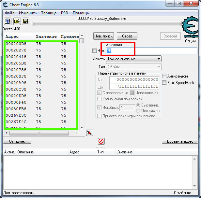This screenshot has height=198, width=201.
Task: Click the Добавить адрес button
Action: (180, 141)
